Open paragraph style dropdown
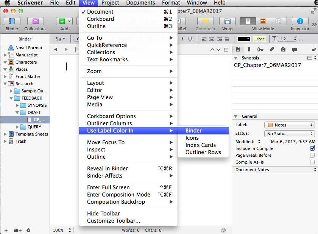The height and width of the screenshot is (234, 318). click(61, 39)
